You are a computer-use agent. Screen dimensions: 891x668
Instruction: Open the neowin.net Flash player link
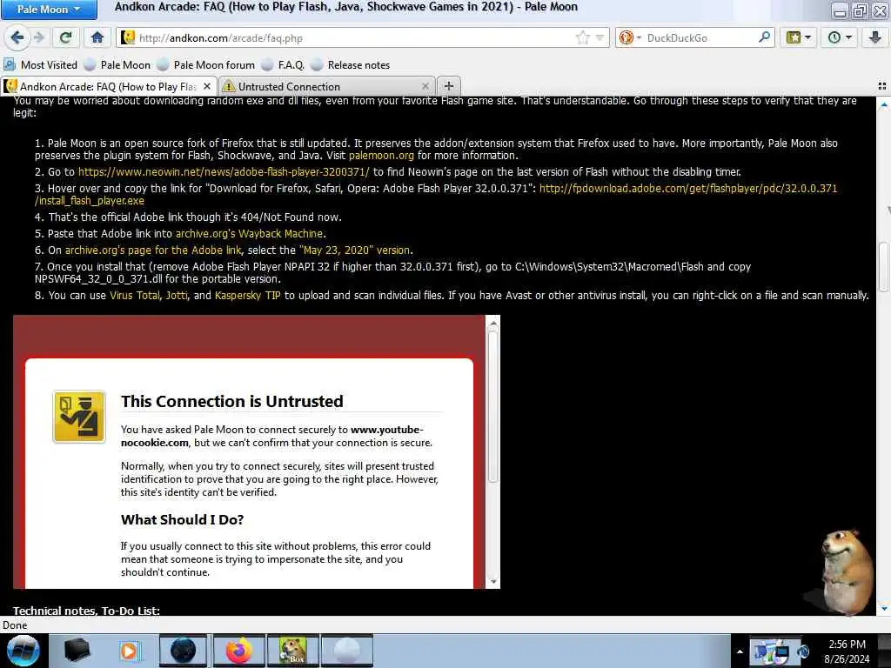click(x=224, y=171)
